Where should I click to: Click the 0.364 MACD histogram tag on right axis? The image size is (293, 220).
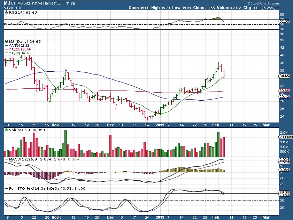pyautogui.click(x=285, y=170)
